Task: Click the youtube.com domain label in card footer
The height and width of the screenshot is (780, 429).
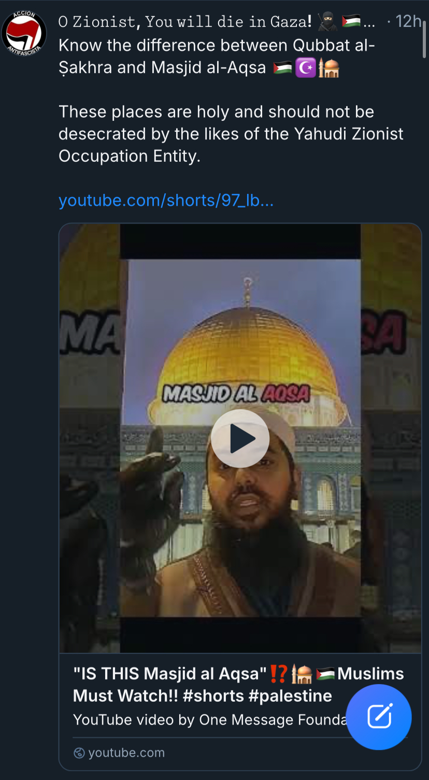Action: point(126,753)
